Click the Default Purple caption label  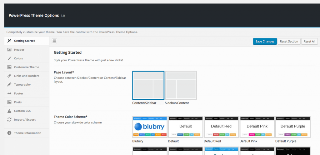286,141
